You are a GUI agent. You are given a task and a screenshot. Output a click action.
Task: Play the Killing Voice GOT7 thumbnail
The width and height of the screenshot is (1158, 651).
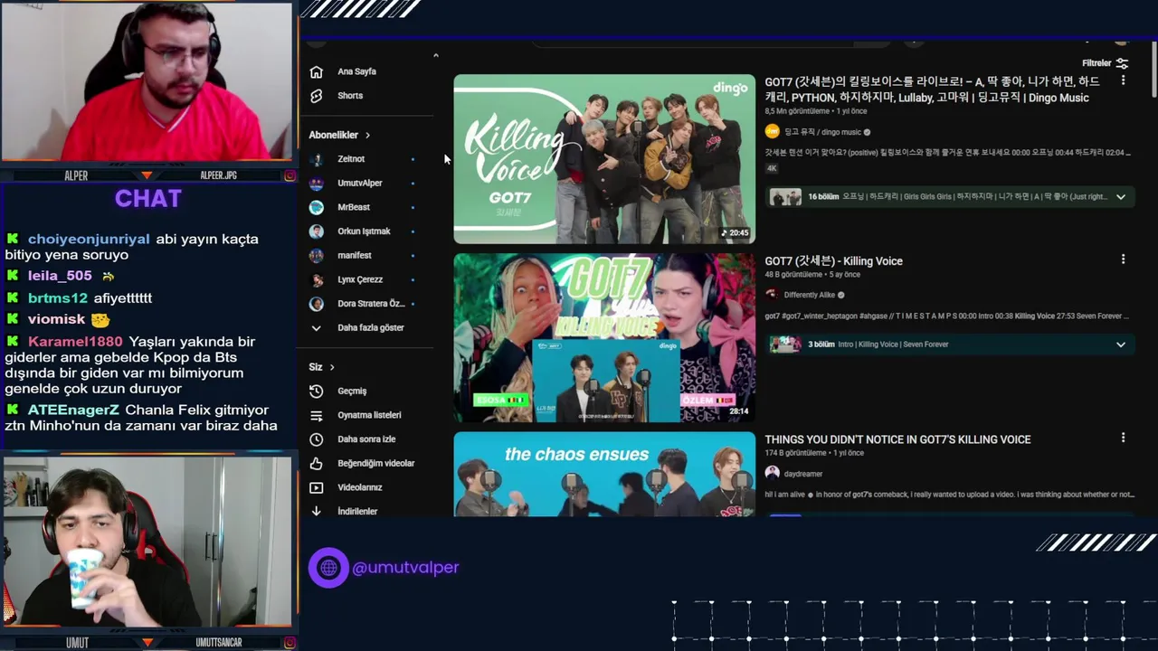point(604,159)
